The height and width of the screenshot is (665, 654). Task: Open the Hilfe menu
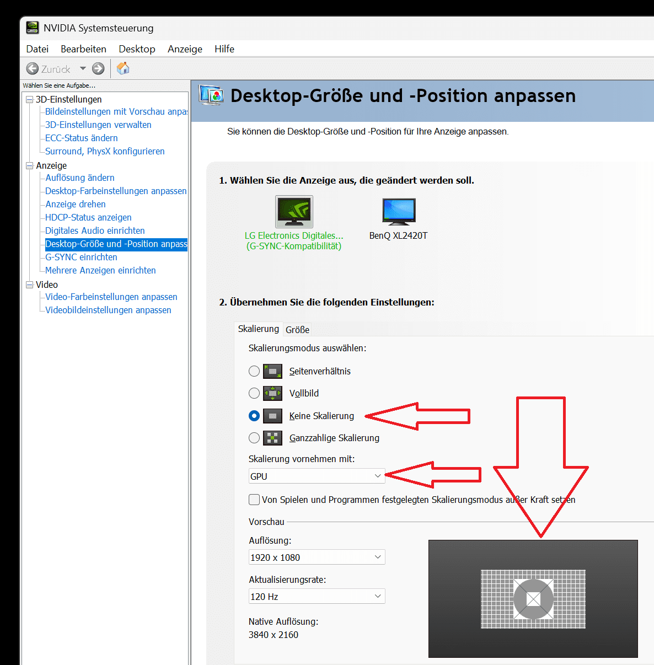[224, 49]
